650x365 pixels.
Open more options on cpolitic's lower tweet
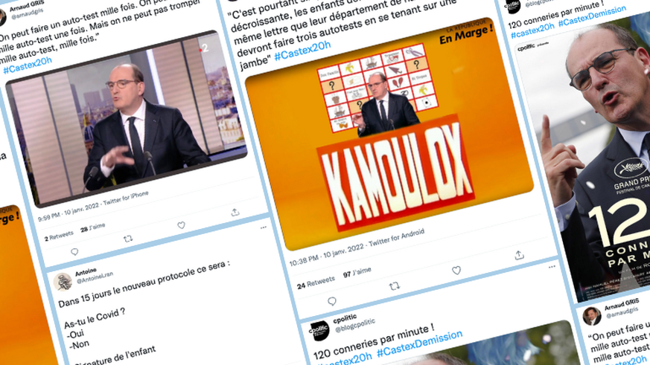click(x=552, y=267)
